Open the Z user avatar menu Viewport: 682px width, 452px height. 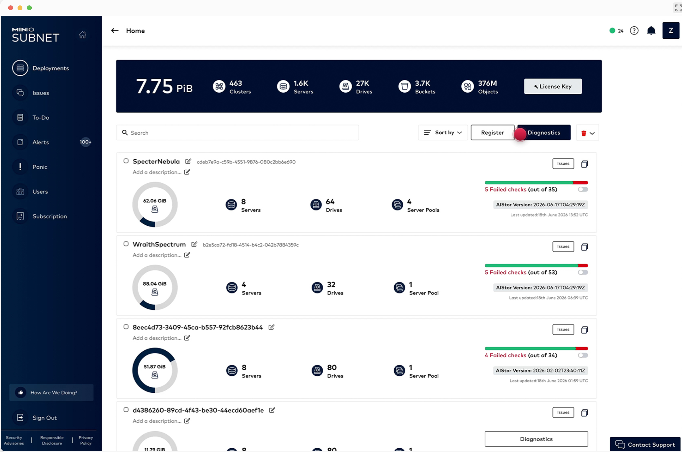pos(671,31)
